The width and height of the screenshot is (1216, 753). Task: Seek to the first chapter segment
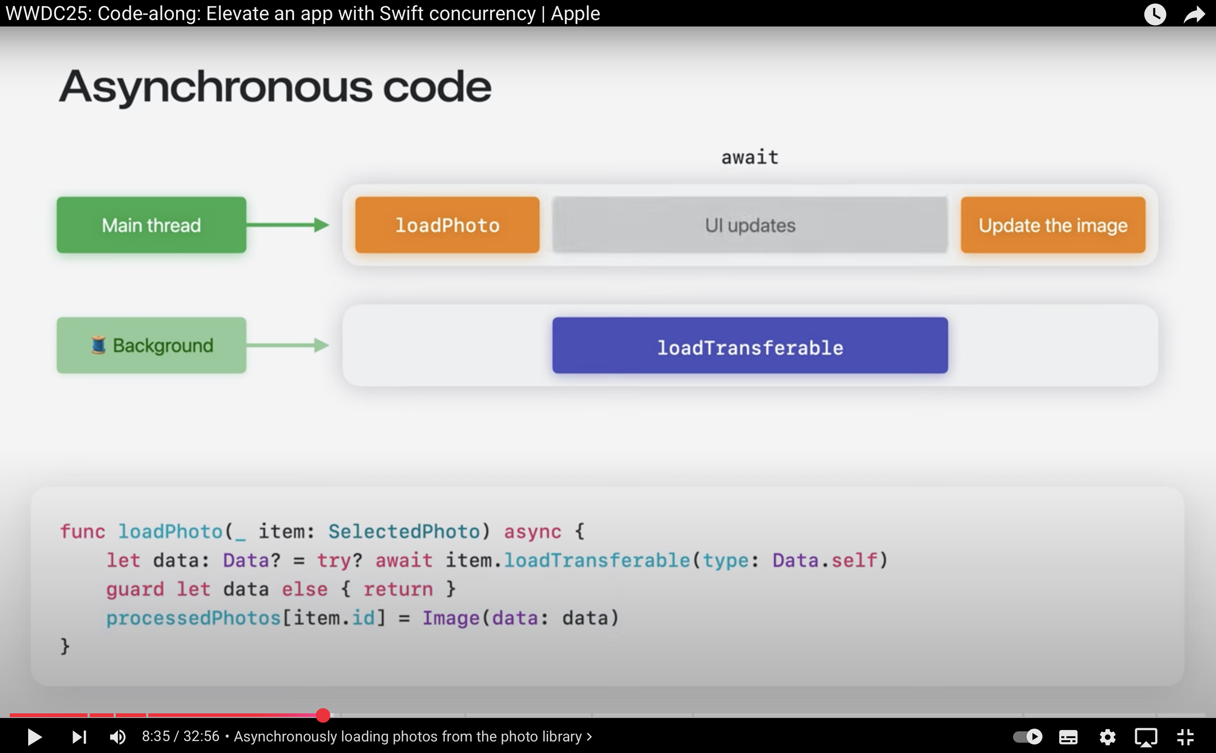[48, 715]
